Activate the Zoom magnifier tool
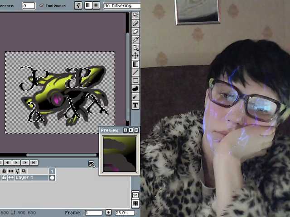Screen dimensions: 290x217 135,48
